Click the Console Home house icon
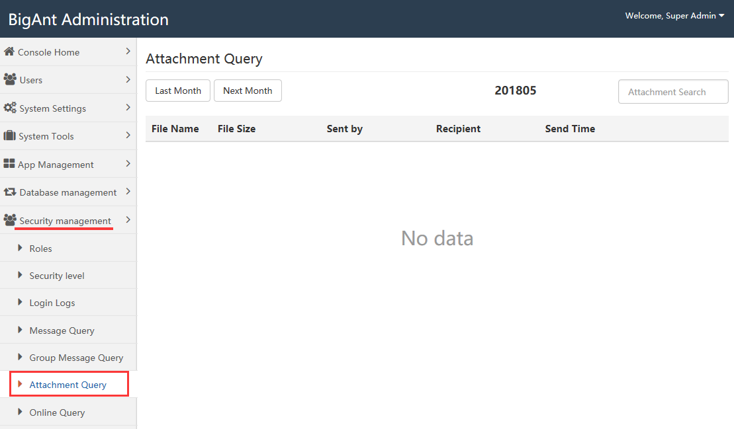Screen dimensions: 734x429 (9, 52)
